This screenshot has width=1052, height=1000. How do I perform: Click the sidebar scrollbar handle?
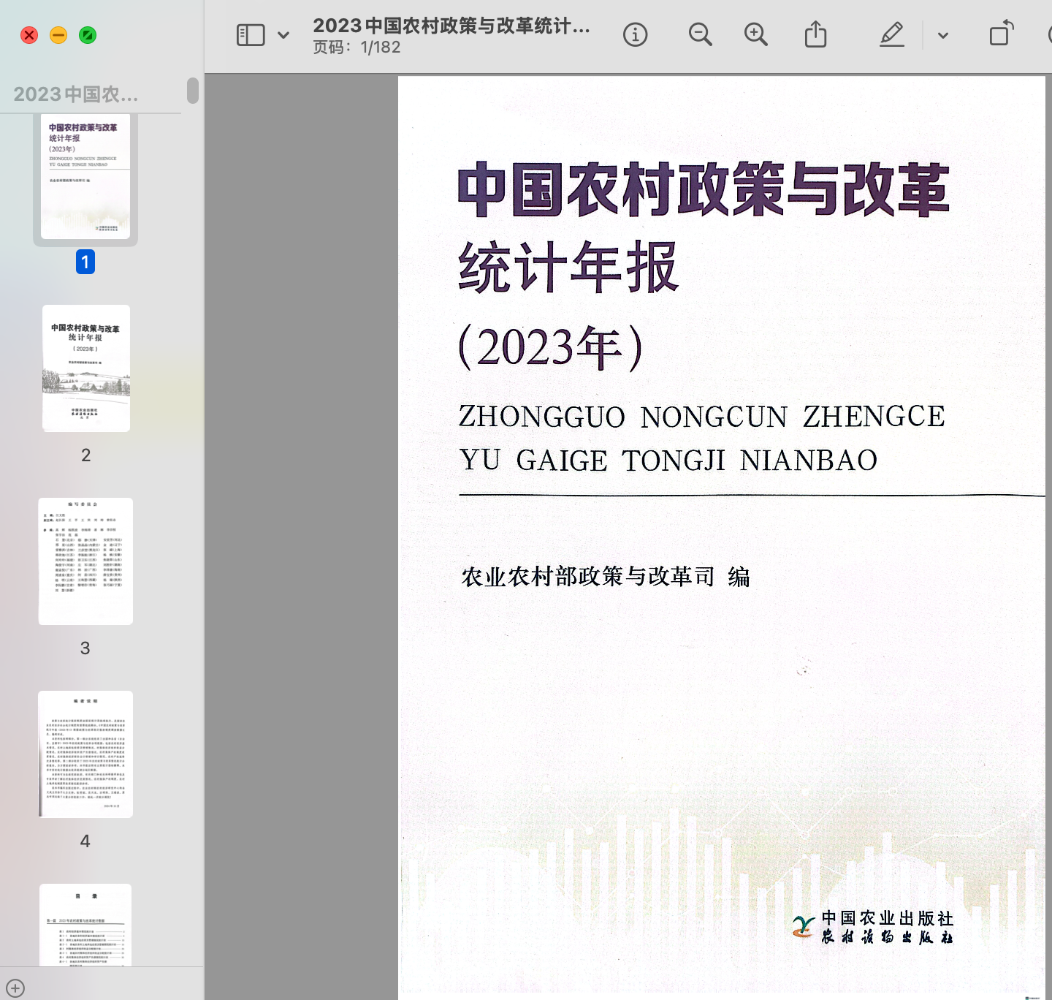pos(193,91)
